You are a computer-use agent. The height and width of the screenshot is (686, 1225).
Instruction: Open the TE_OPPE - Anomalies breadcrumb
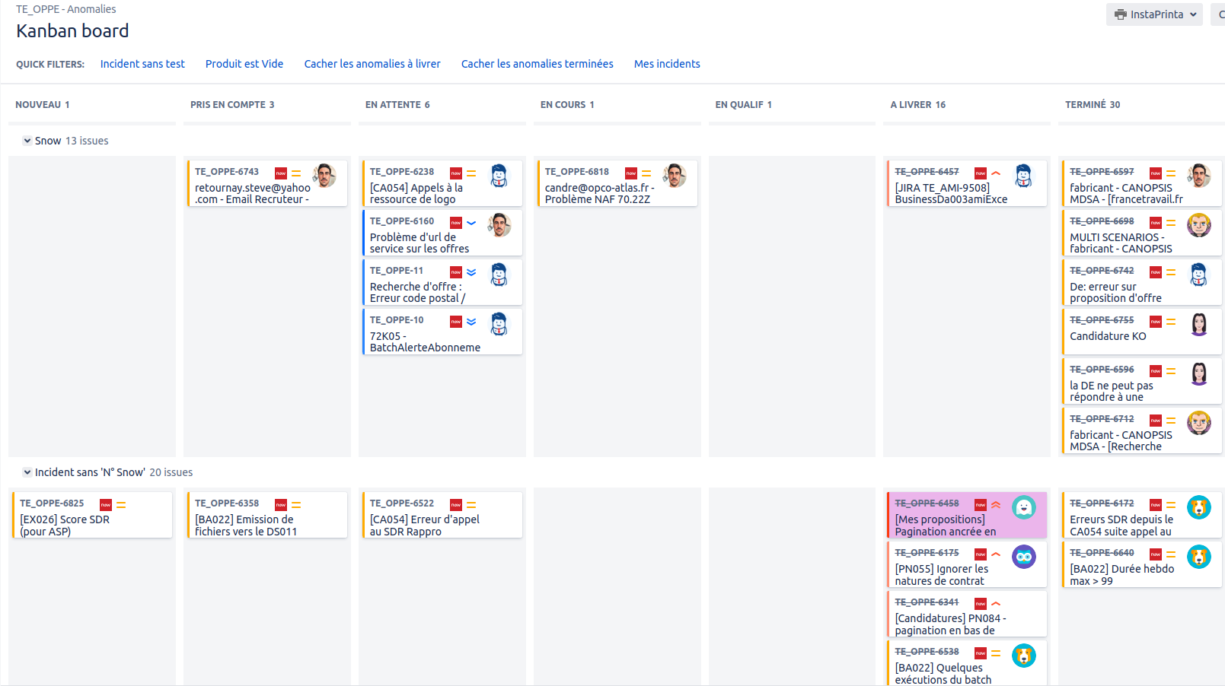tap(66, 8)
